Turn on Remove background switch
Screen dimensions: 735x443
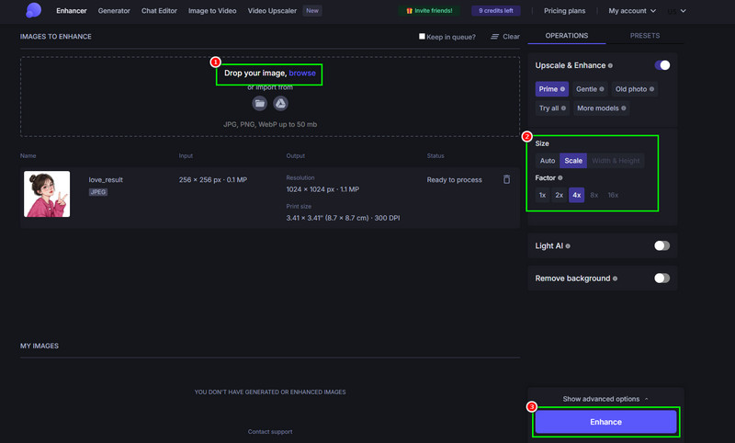pos(661,278)
